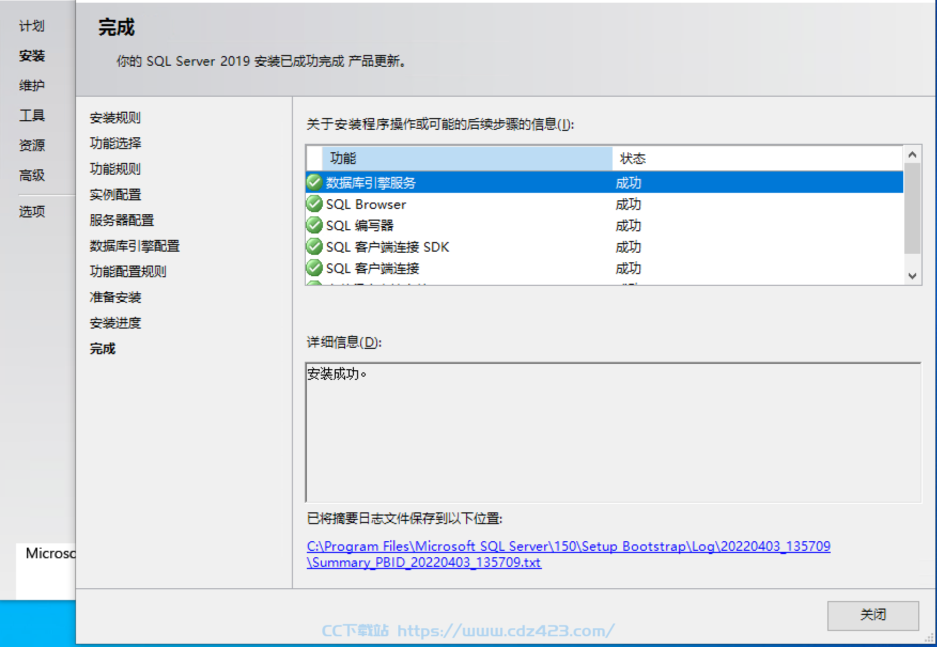
Task: Click the 准备安装 step in the wizard list
Action: point(115,297)
